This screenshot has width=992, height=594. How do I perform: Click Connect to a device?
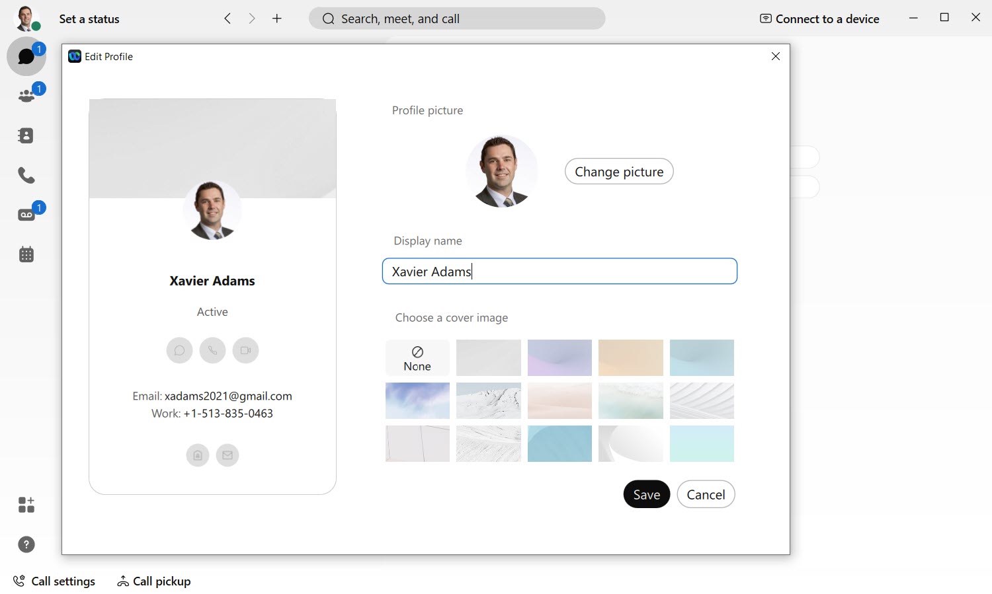click(820, 19)
